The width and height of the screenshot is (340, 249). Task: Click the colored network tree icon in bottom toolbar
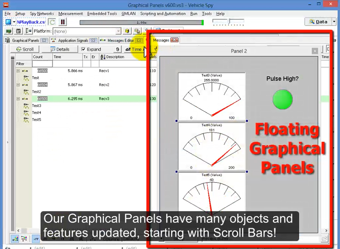coord(24,239)
